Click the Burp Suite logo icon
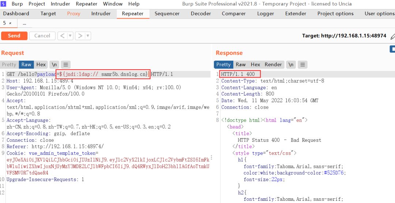The image size is (395, 203). pos(4,4)
